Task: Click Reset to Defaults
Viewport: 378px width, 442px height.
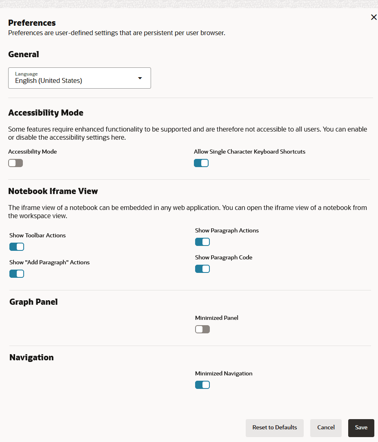Action: 274,428
